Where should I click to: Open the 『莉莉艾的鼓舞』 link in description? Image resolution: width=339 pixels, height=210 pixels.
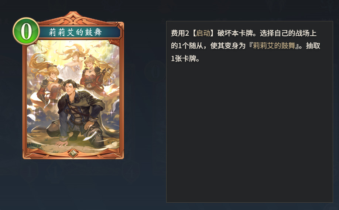click(274, 46)
